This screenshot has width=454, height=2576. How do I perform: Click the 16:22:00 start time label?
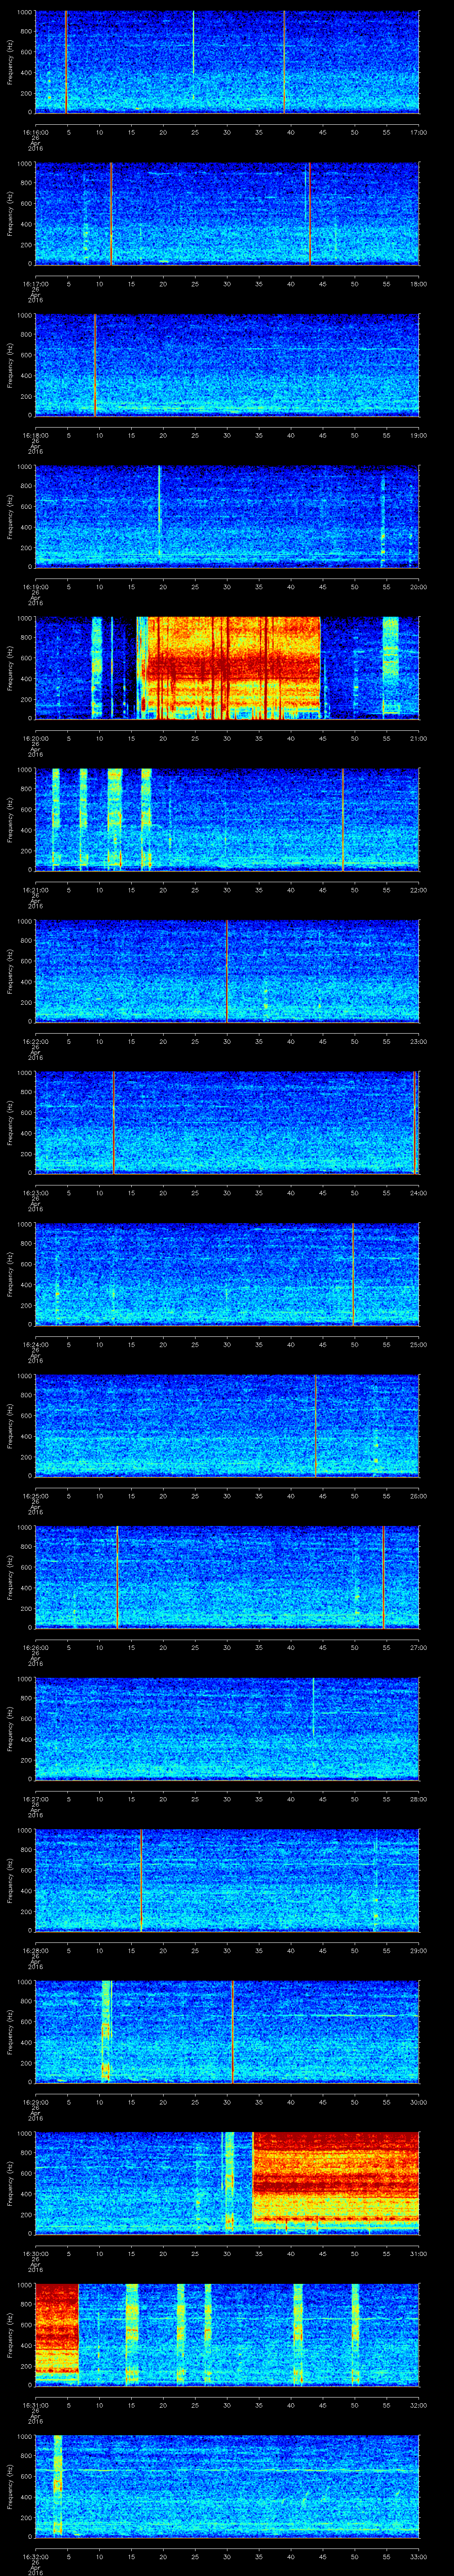(36, 1041)
